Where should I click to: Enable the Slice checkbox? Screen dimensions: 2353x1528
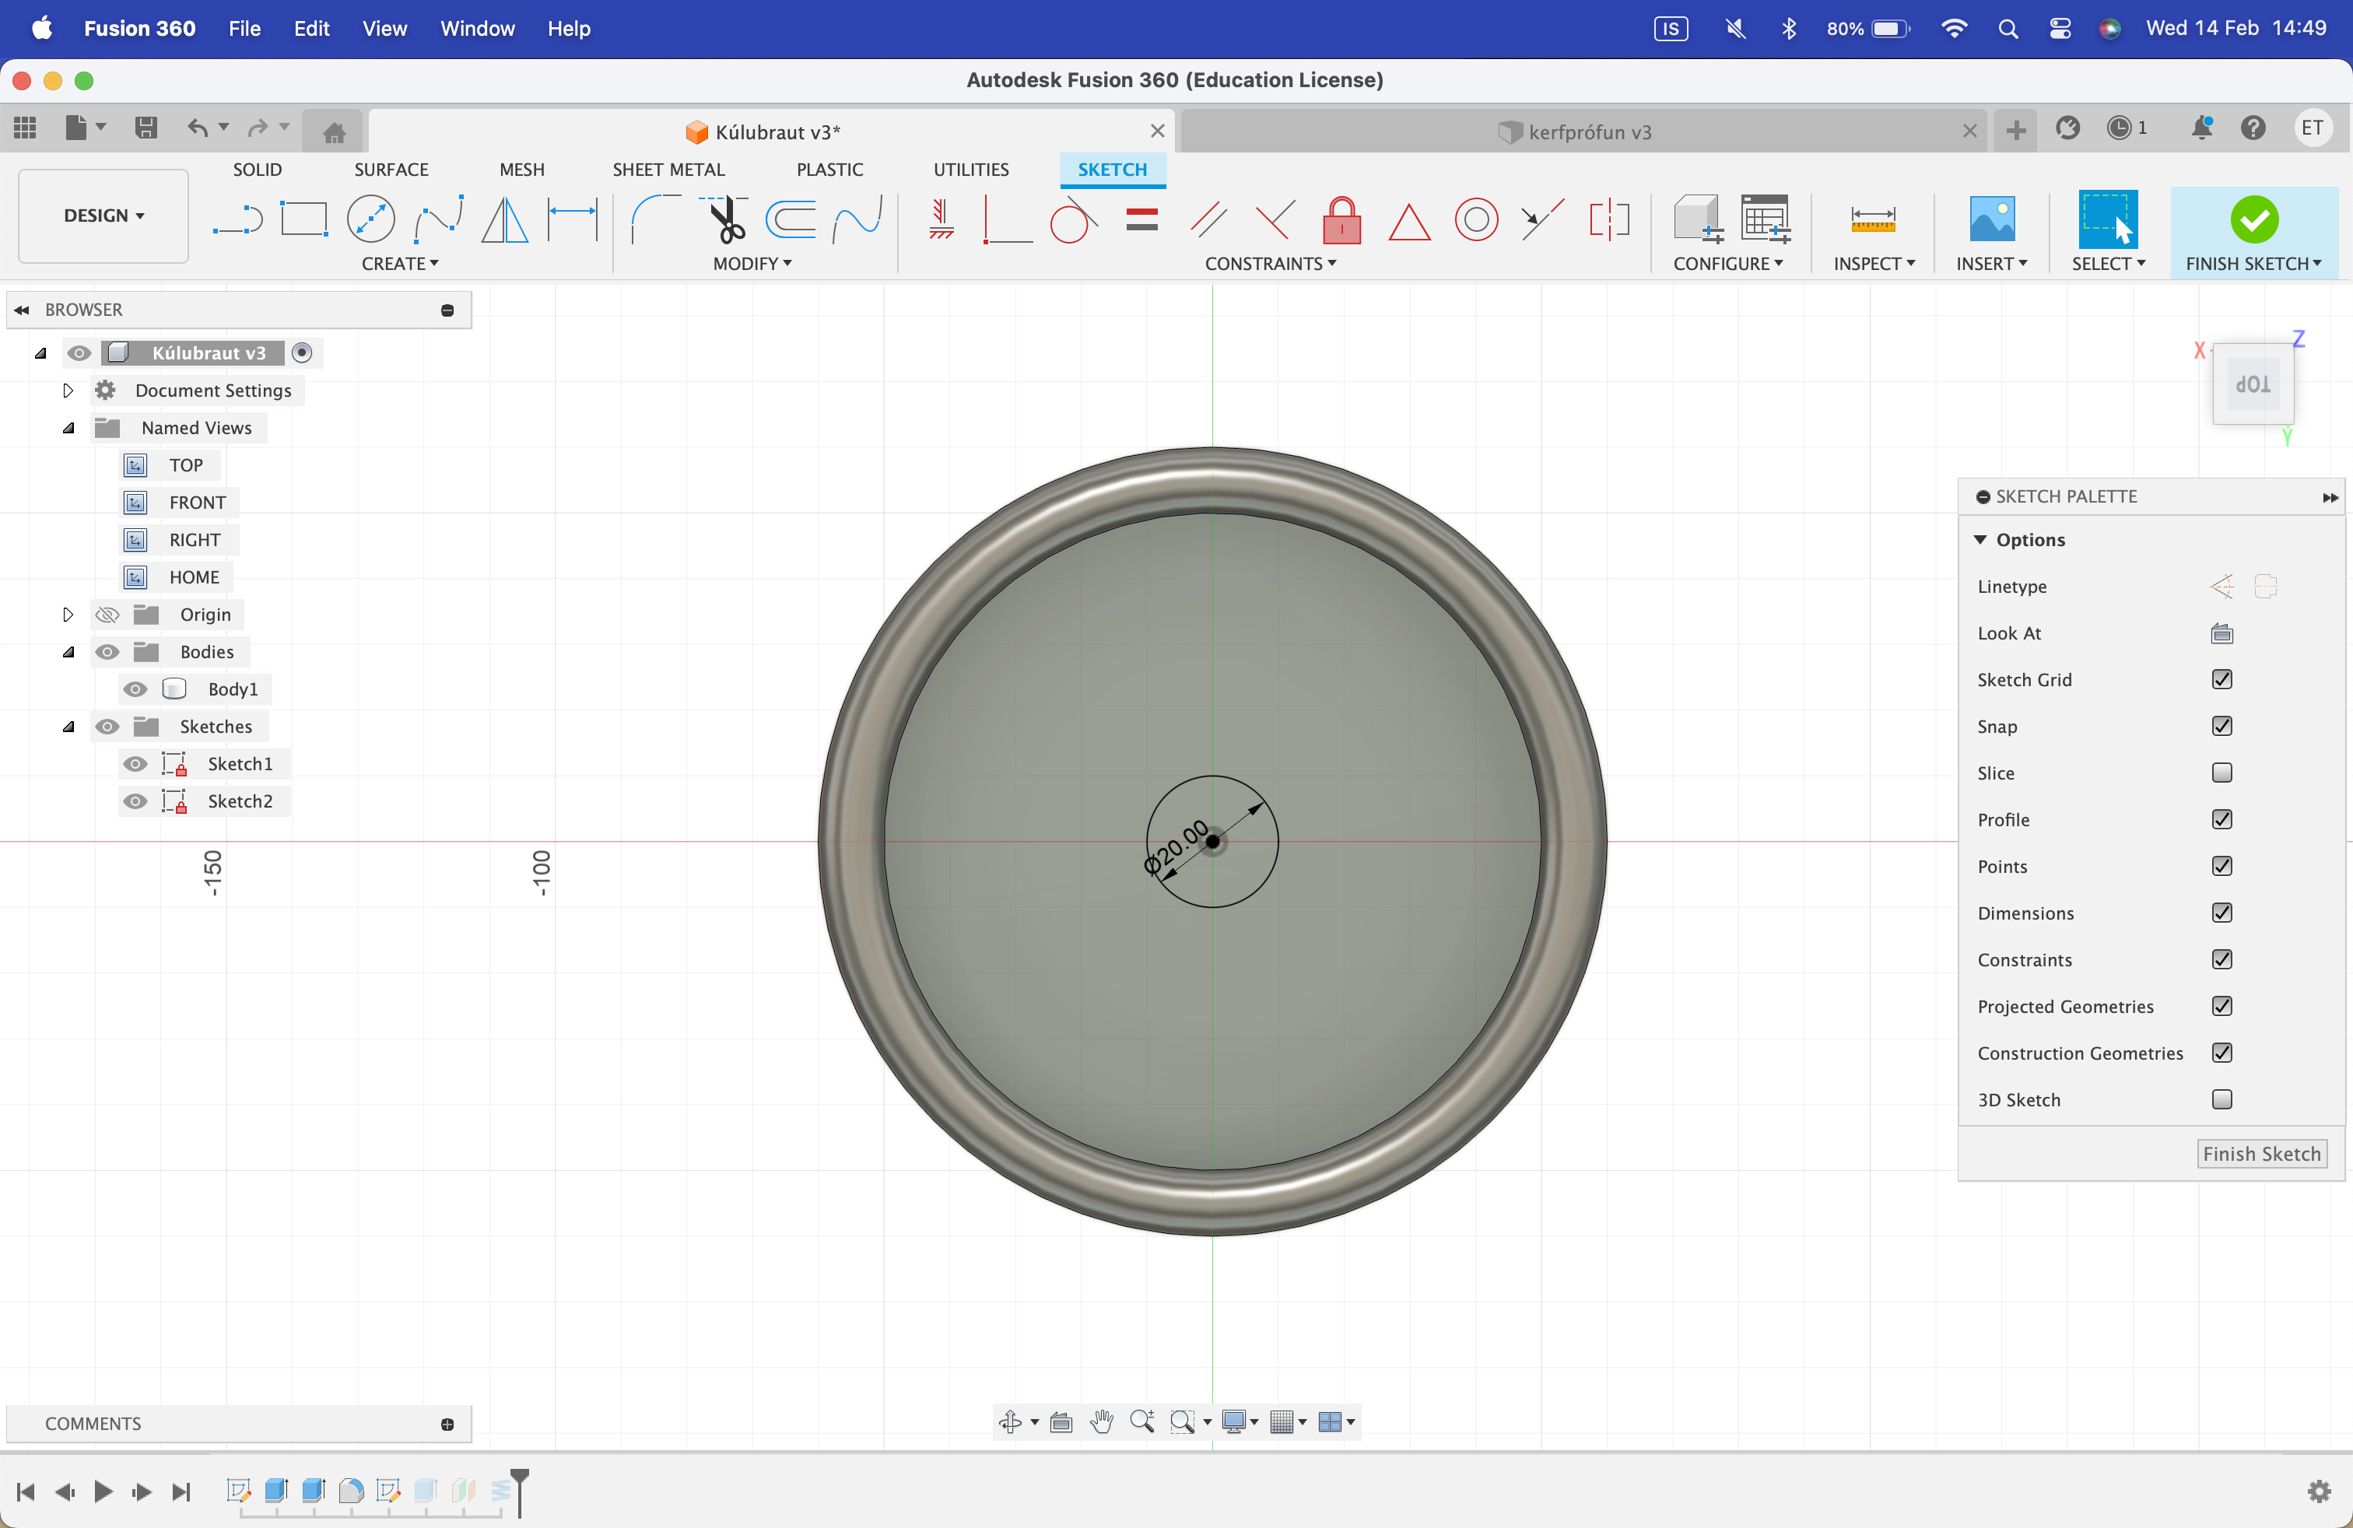2221,773
